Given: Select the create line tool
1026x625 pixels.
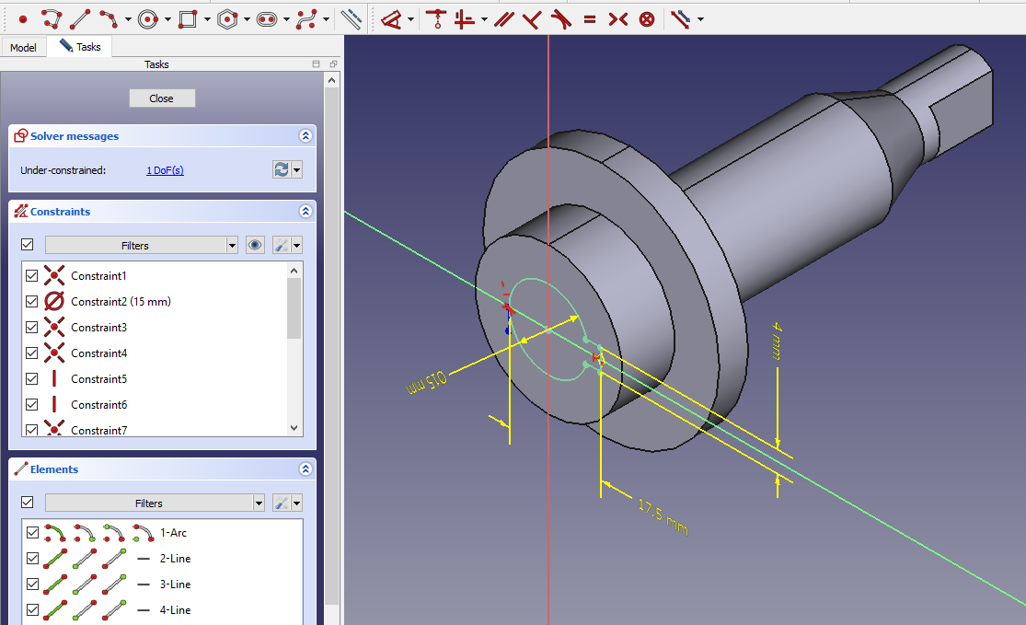Looking at the screenshot, I should coord(80,18).
